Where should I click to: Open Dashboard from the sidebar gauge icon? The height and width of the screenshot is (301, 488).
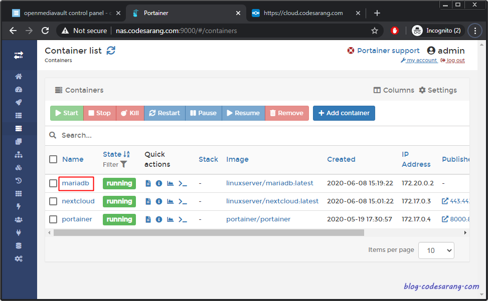(x=19, y=90)
